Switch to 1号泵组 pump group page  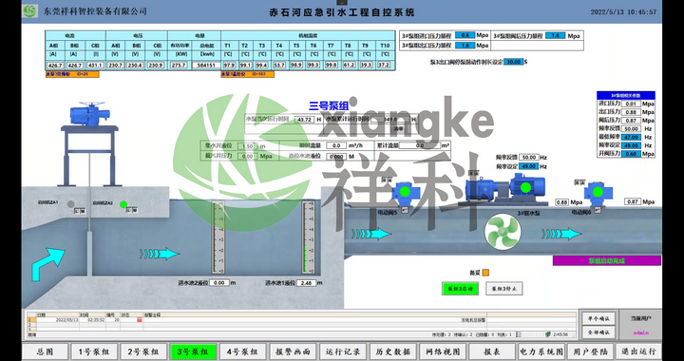94,351
